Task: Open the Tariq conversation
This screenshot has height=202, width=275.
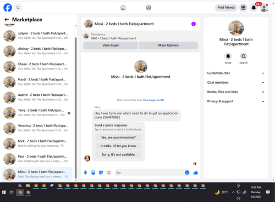Action: click(x=37, y=113)
